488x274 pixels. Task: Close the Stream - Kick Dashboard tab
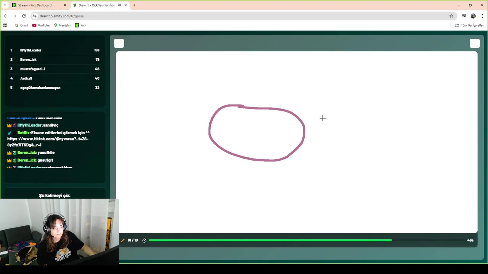tap(65, 5)
